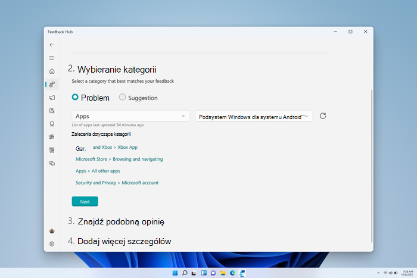Open Announcements megaphone icon
417x278 pixels.
52,98
